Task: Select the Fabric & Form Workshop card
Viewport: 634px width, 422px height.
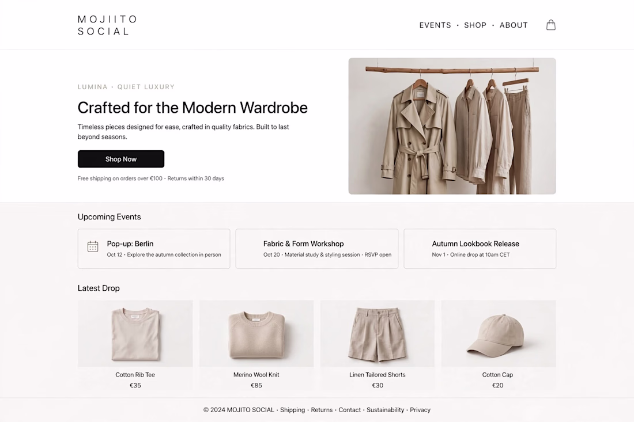Action: [317, 249]
